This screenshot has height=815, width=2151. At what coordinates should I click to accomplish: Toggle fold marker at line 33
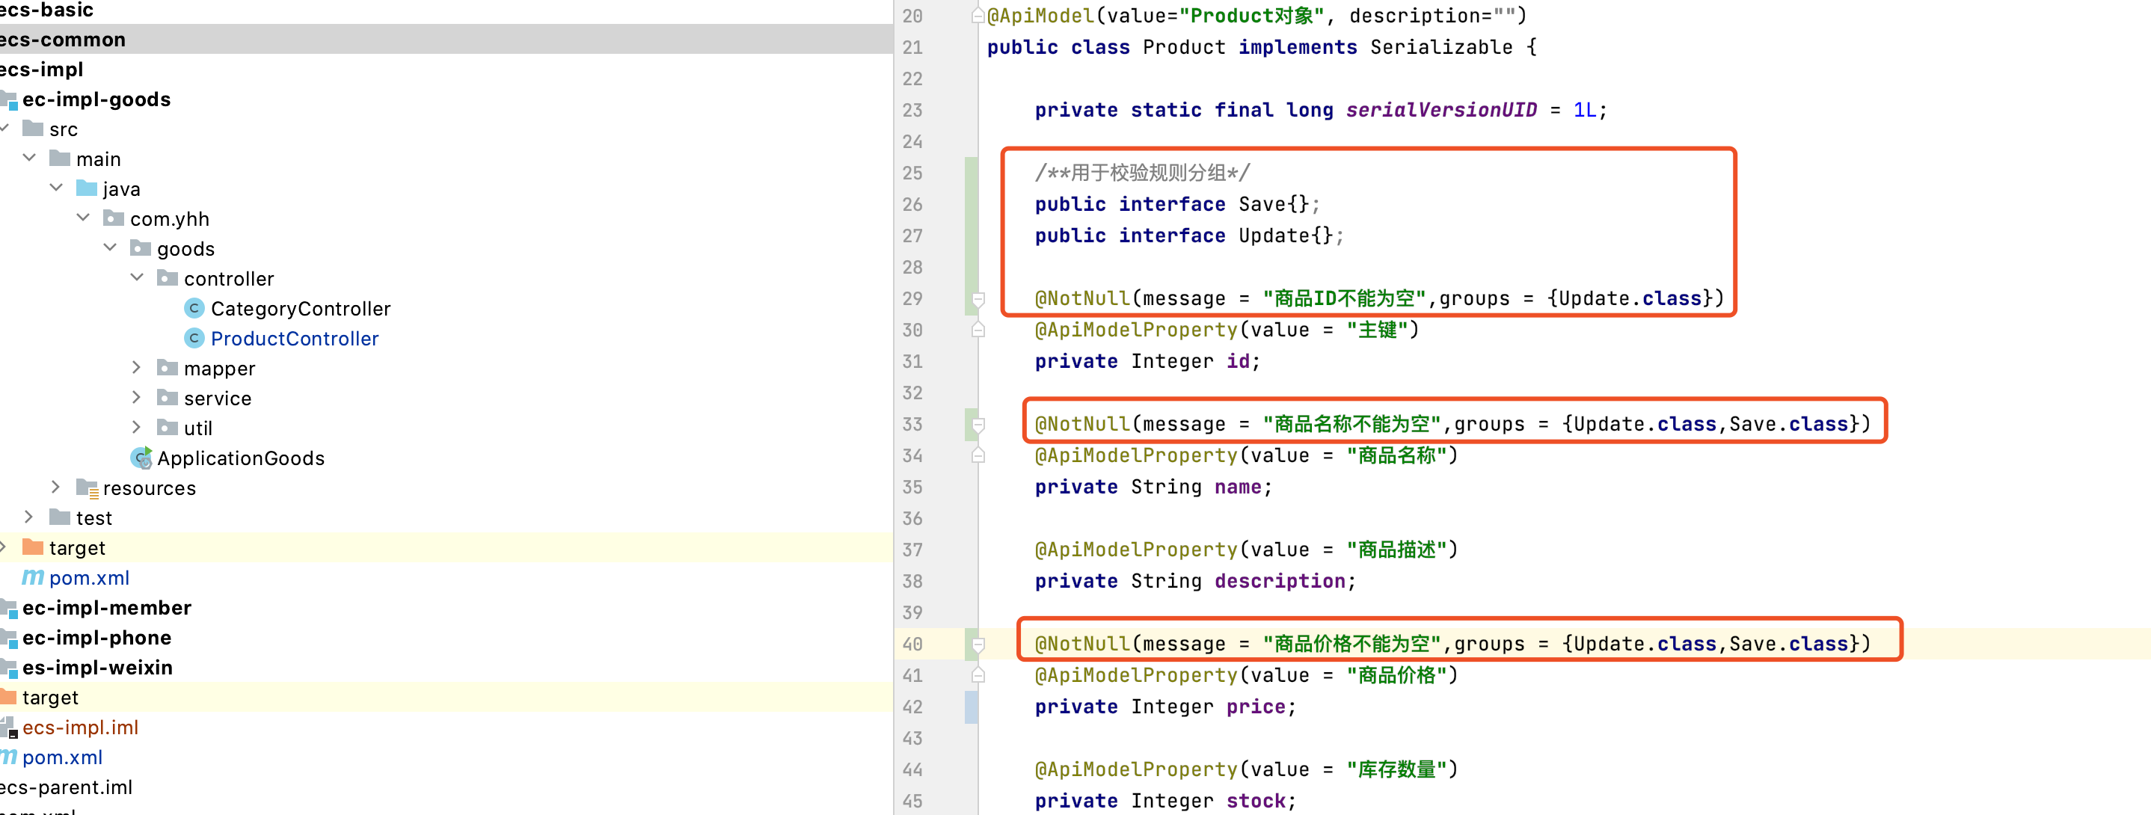click(x=978, y=424)
